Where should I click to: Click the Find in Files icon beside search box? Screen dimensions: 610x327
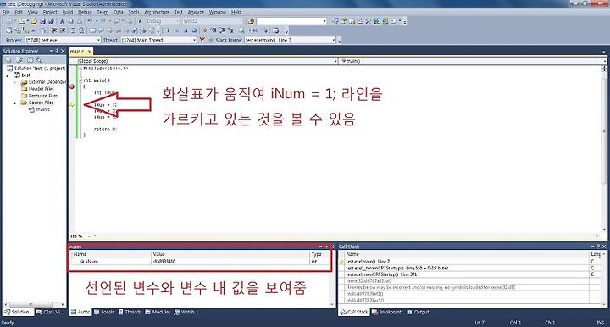point(251,21)
